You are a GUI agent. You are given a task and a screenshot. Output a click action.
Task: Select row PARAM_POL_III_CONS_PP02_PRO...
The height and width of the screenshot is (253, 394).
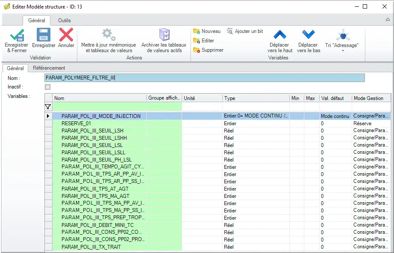pos(218,240)
